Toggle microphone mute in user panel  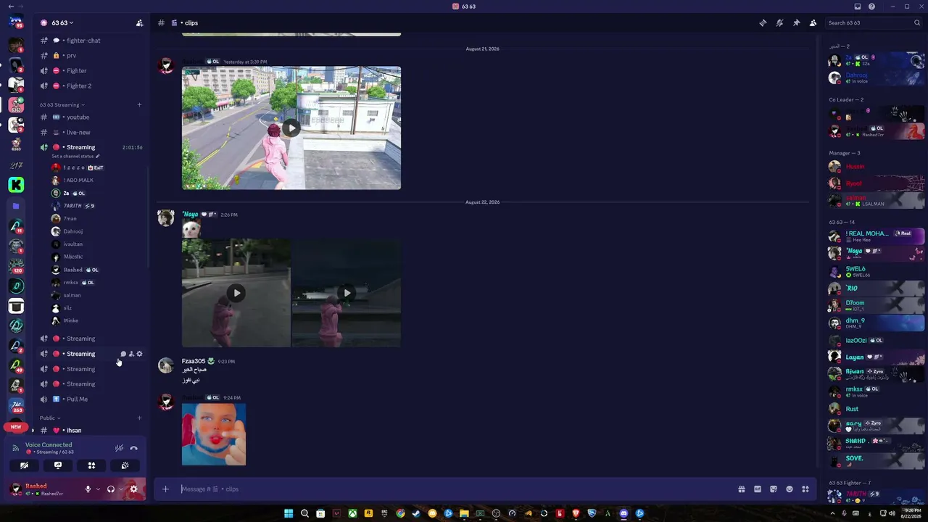pos(88,489)
